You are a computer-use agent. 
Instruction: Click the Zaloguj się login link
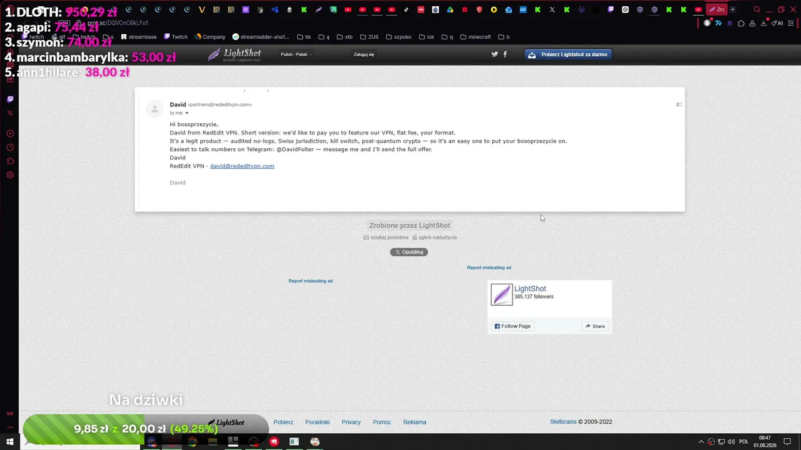point(364,54)
